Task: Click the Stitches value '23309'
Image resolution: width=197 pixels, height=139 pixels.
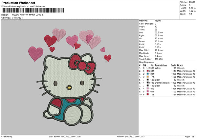Action: coord(192,2)
